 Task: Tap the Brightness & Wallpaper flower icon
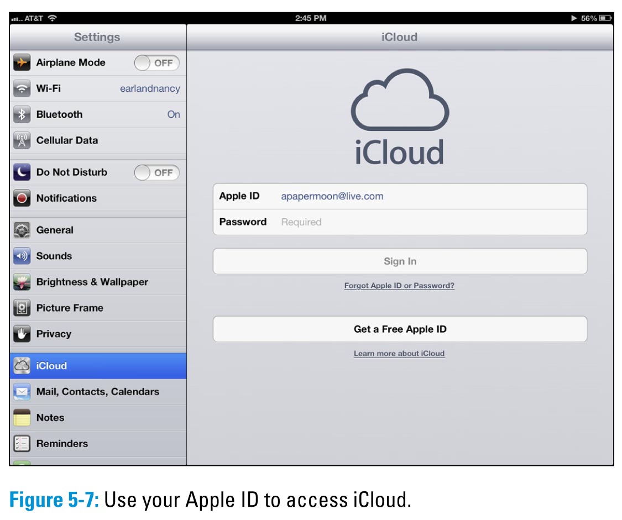point(22,282)
